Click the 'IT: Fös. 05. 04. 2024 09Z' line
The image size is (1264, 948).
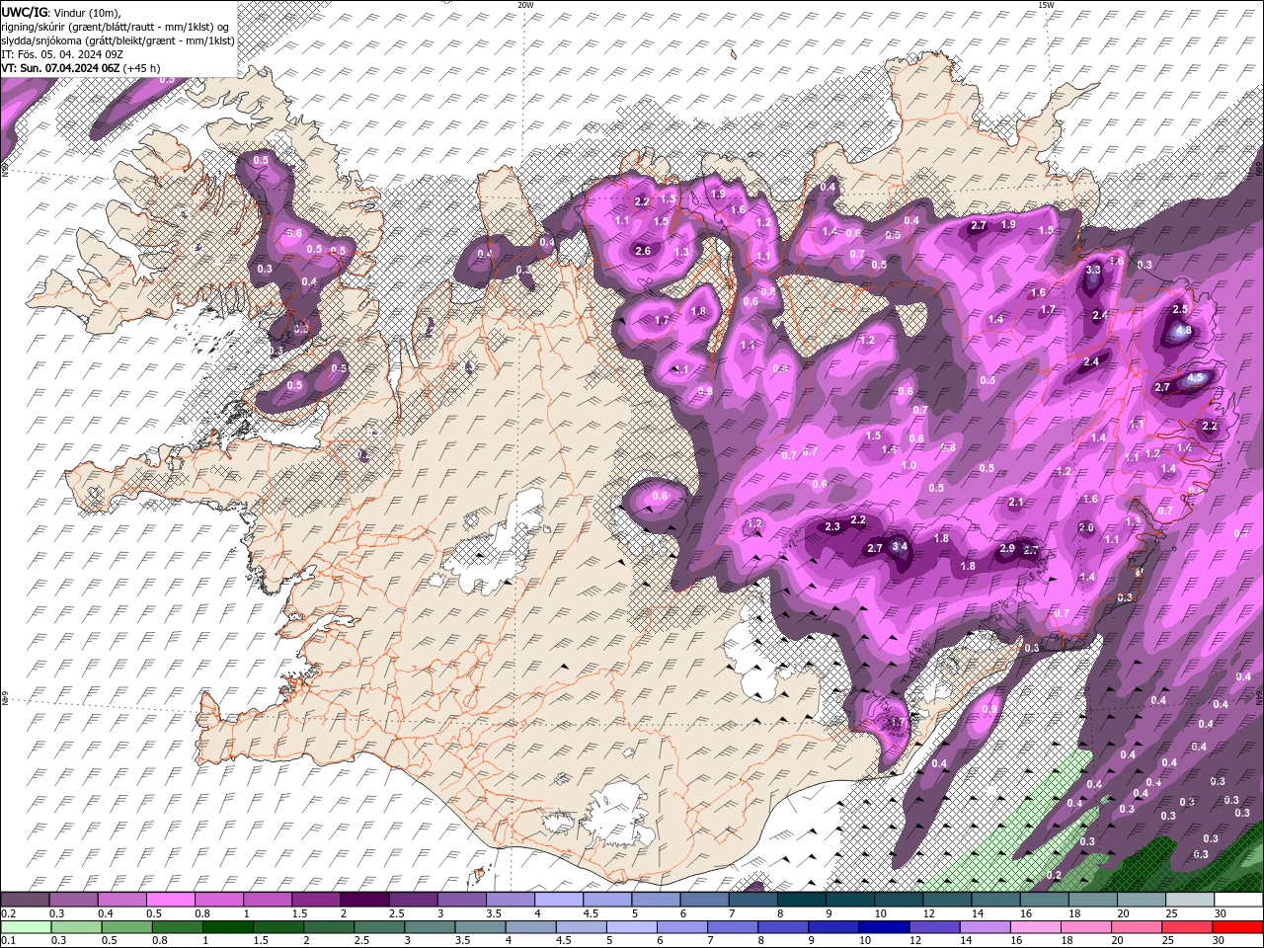click(63, 53)
